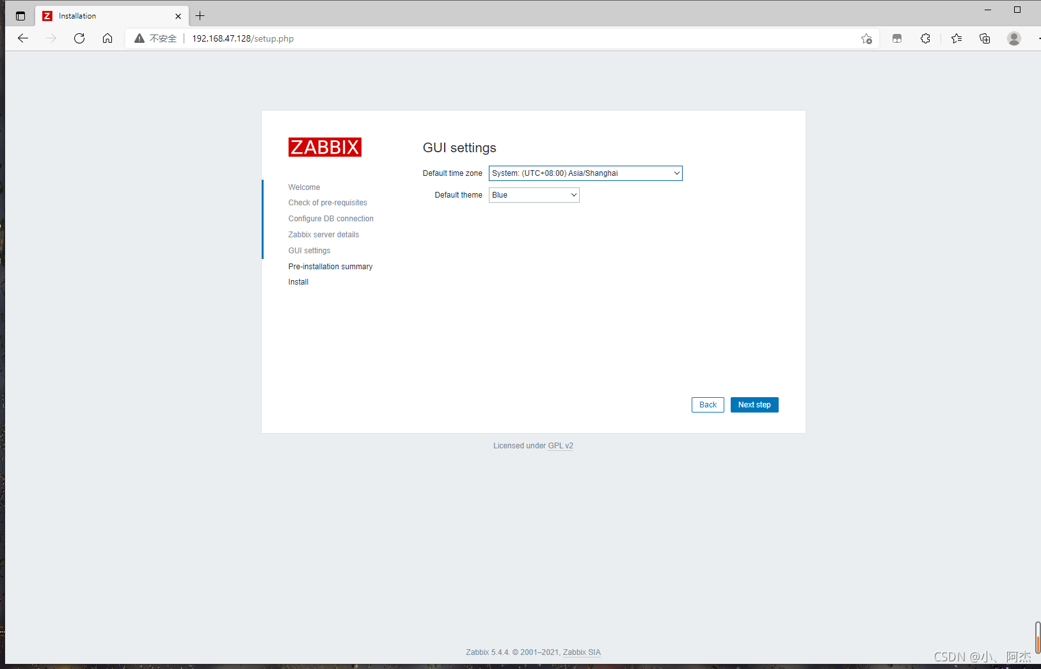Click the Default theme label

click(x=458, y=195)
